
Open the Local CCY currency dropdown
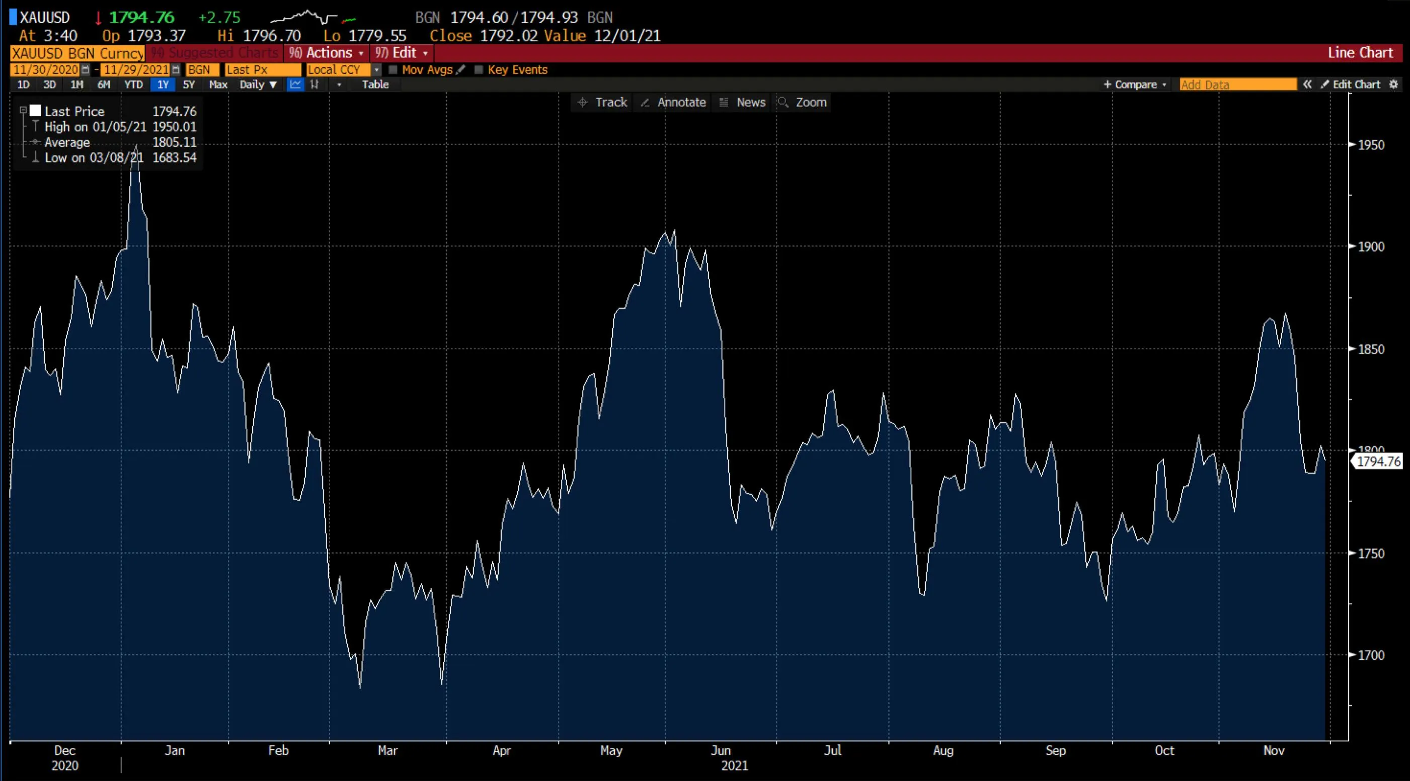376,70
